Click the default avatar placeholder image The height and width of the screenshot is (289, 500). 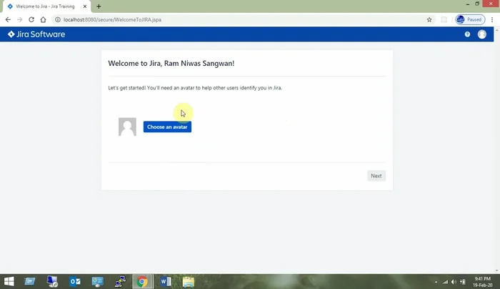pos(127,127)
